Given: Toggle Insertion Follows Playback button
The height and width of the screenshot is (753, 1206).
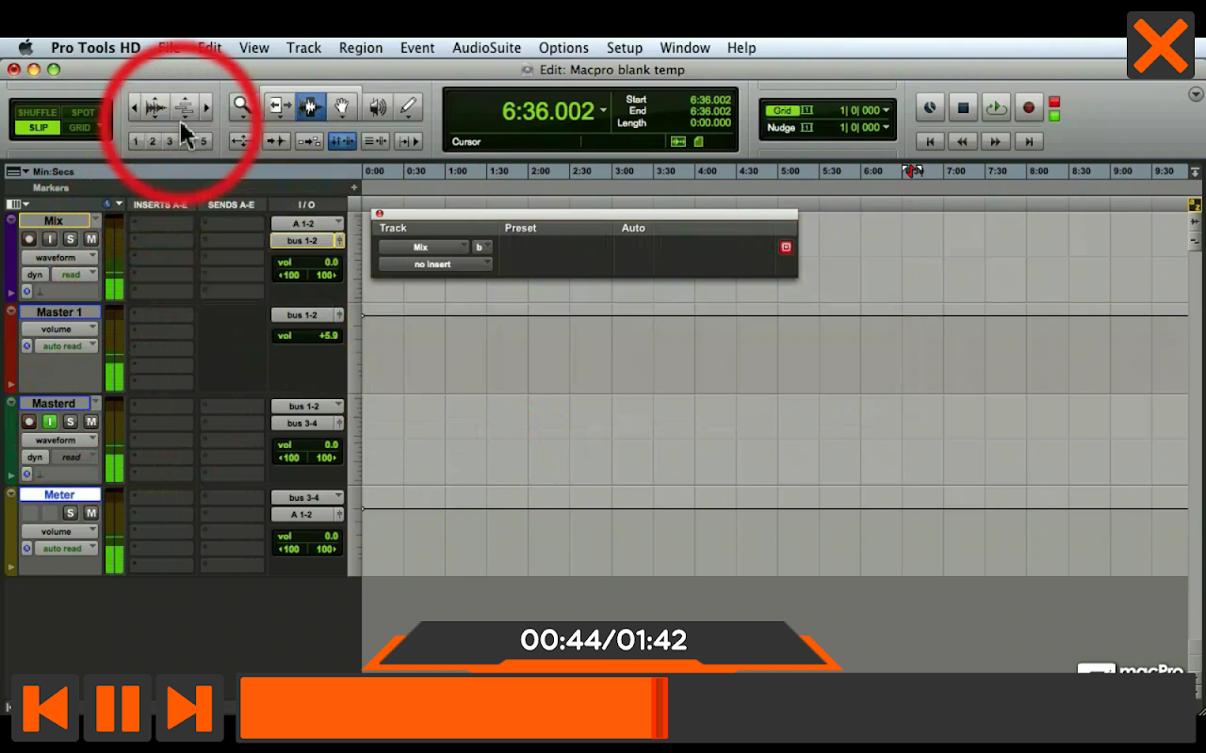Looking at the screenshot, I should (x=408, y=141).
